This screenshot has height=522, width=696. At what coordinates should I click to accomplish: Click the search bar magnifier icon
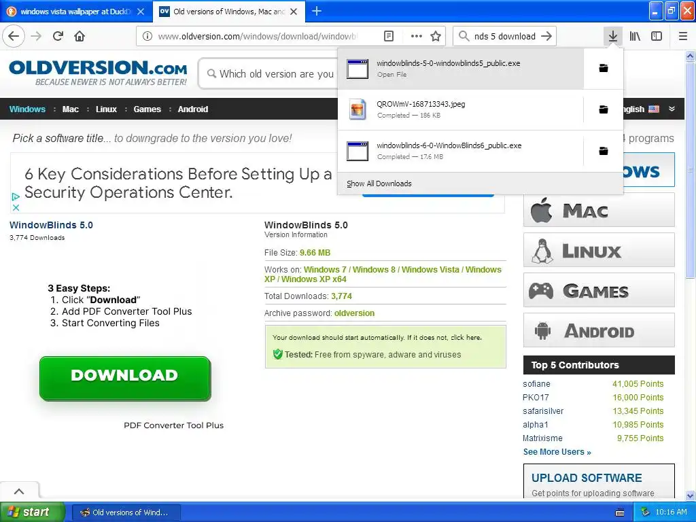tap(464, 36)
